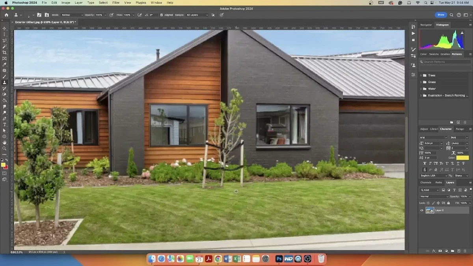The image size is (473, 266).
Task: Click the yellow text Color swatch
Action: [462, 157]
